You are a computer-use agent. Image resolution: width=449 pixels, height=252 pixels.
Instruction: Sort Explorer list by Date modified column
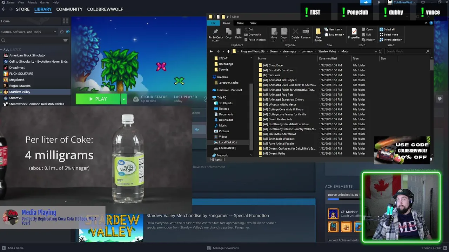pos(328,58)
